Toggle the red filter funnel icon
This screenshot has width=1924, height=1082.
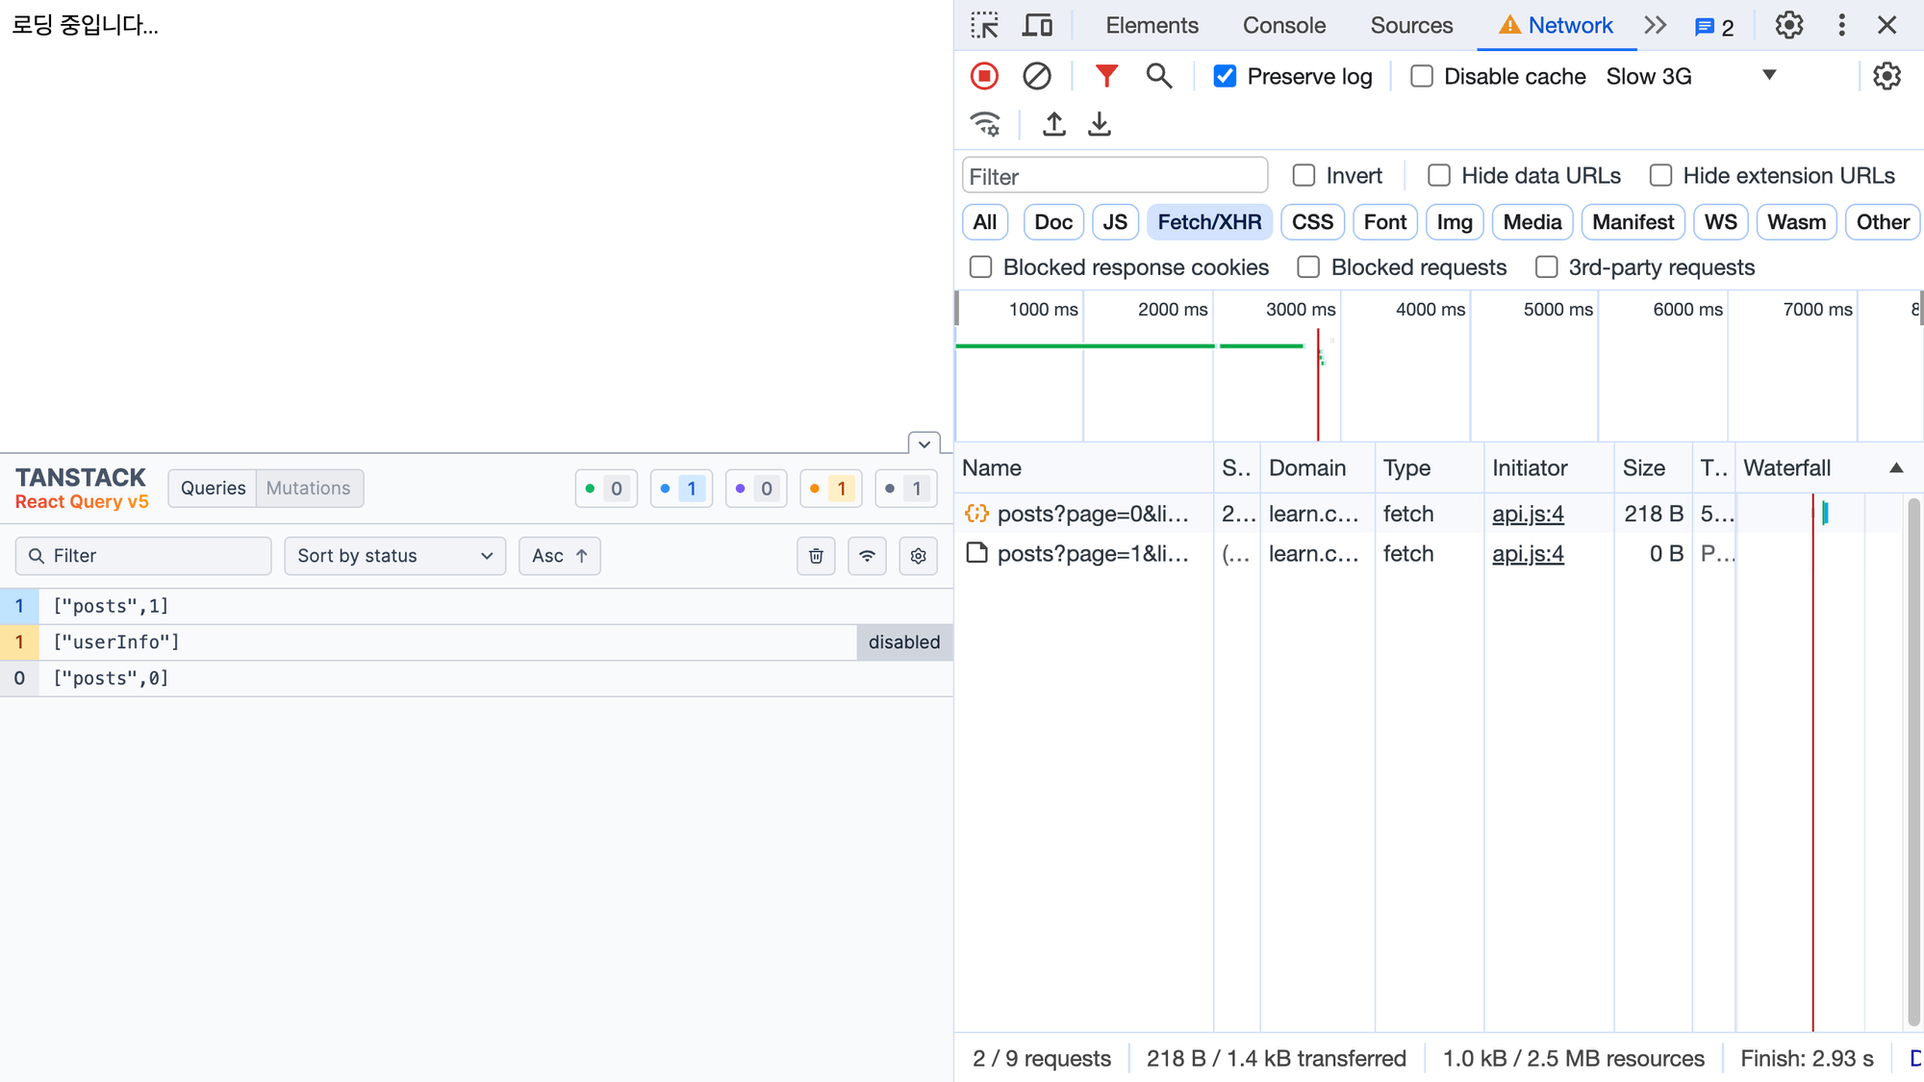tap(1106, 76)
